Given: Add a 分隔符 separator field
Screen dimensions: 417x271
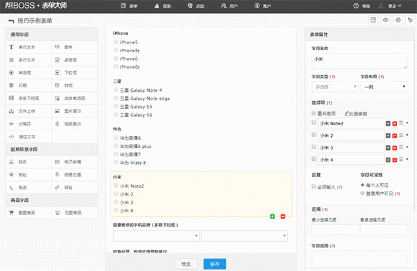Looking at the screenshot, I should [x=29, y=124].
